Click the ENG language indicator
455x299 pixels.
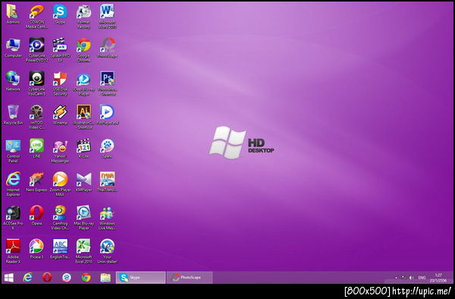pos(422,278)
